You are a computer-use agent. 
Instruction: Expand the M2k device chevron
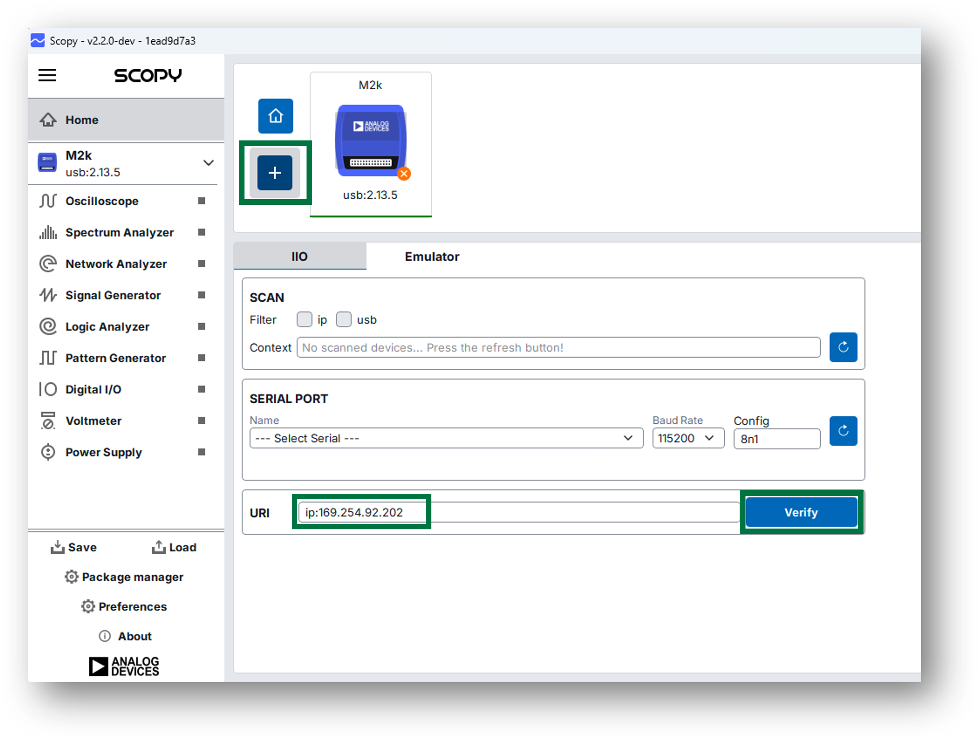[x=208, y=163]
